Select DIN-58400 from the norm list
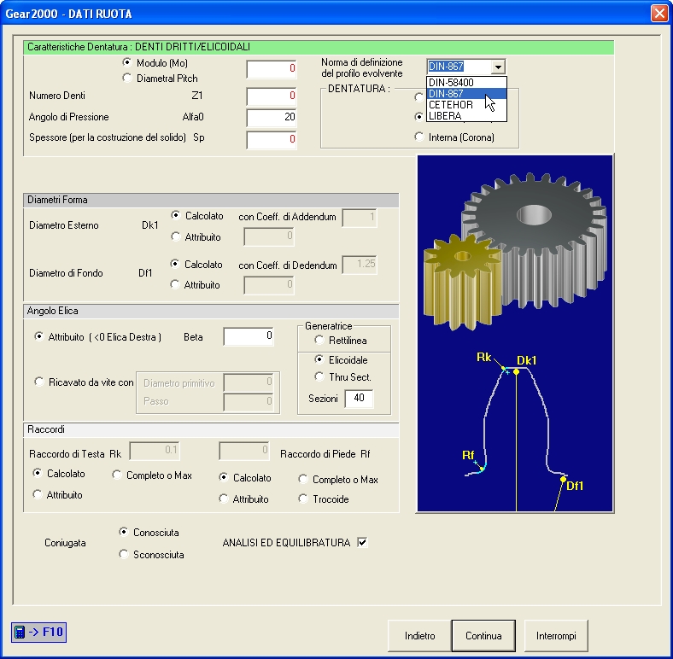This screenshot has width=673, height=659. [x=466, y=82]
